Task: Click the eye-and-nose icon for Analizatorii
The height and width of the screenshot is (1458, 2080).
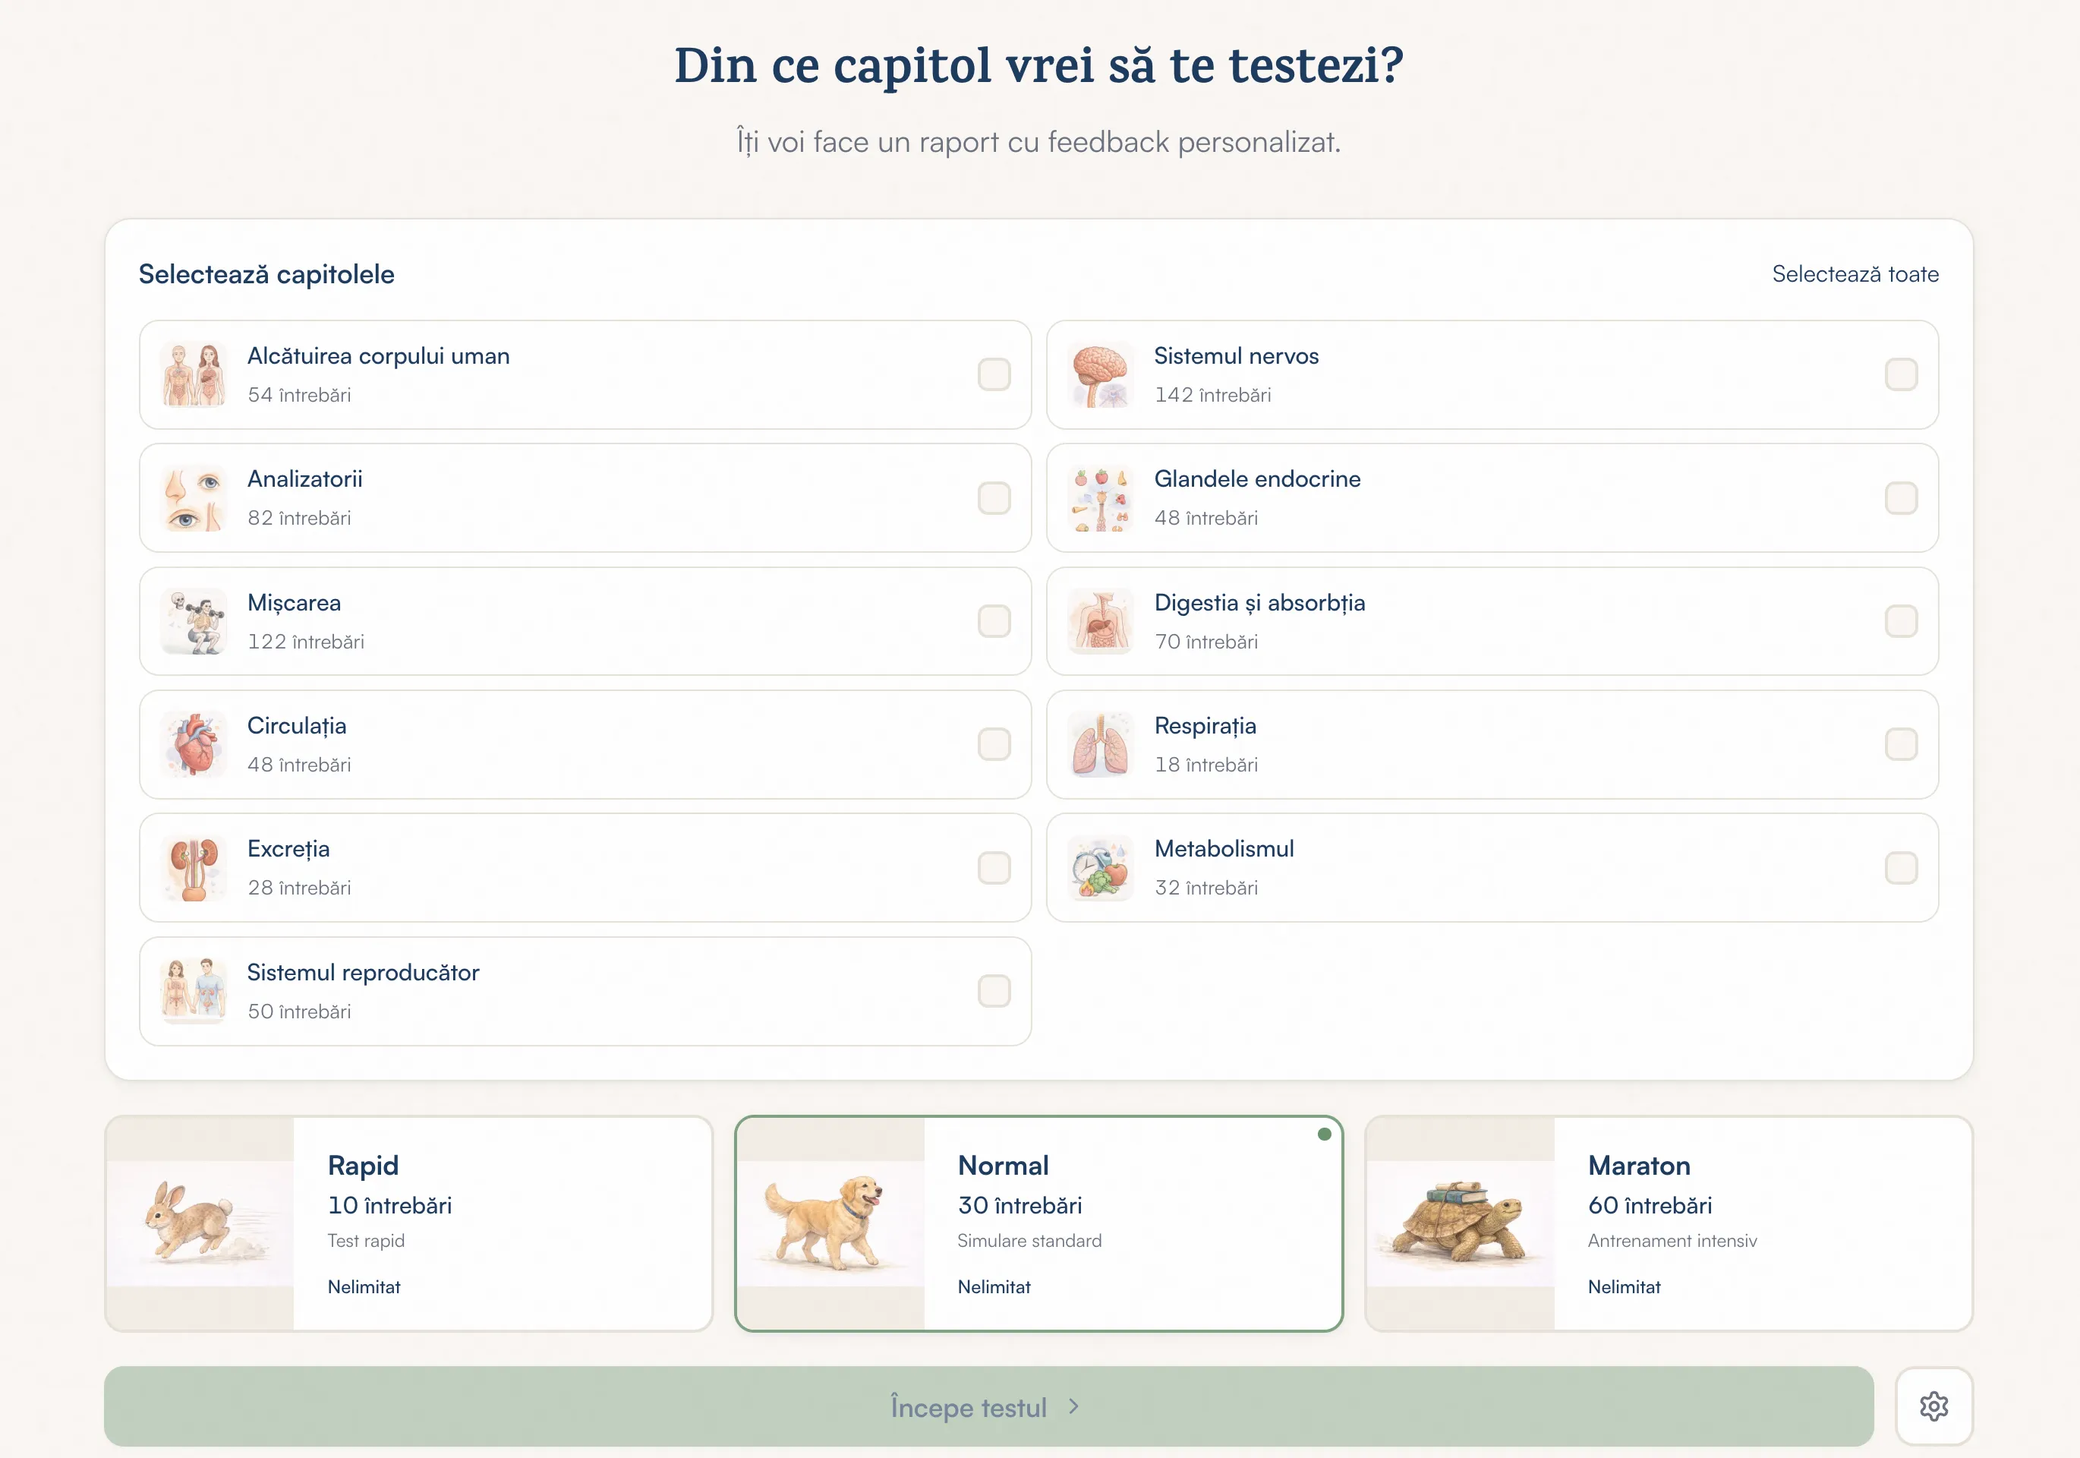Action: pos(193,498)
